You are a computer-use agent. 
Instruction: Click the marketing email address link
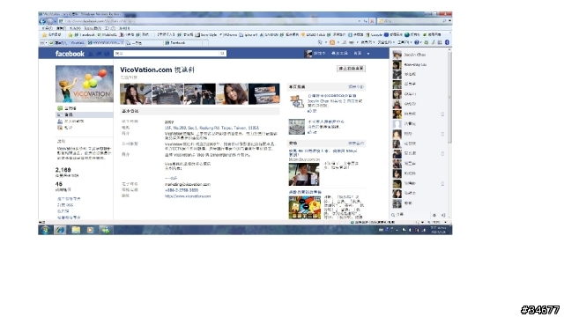[188, 184]
